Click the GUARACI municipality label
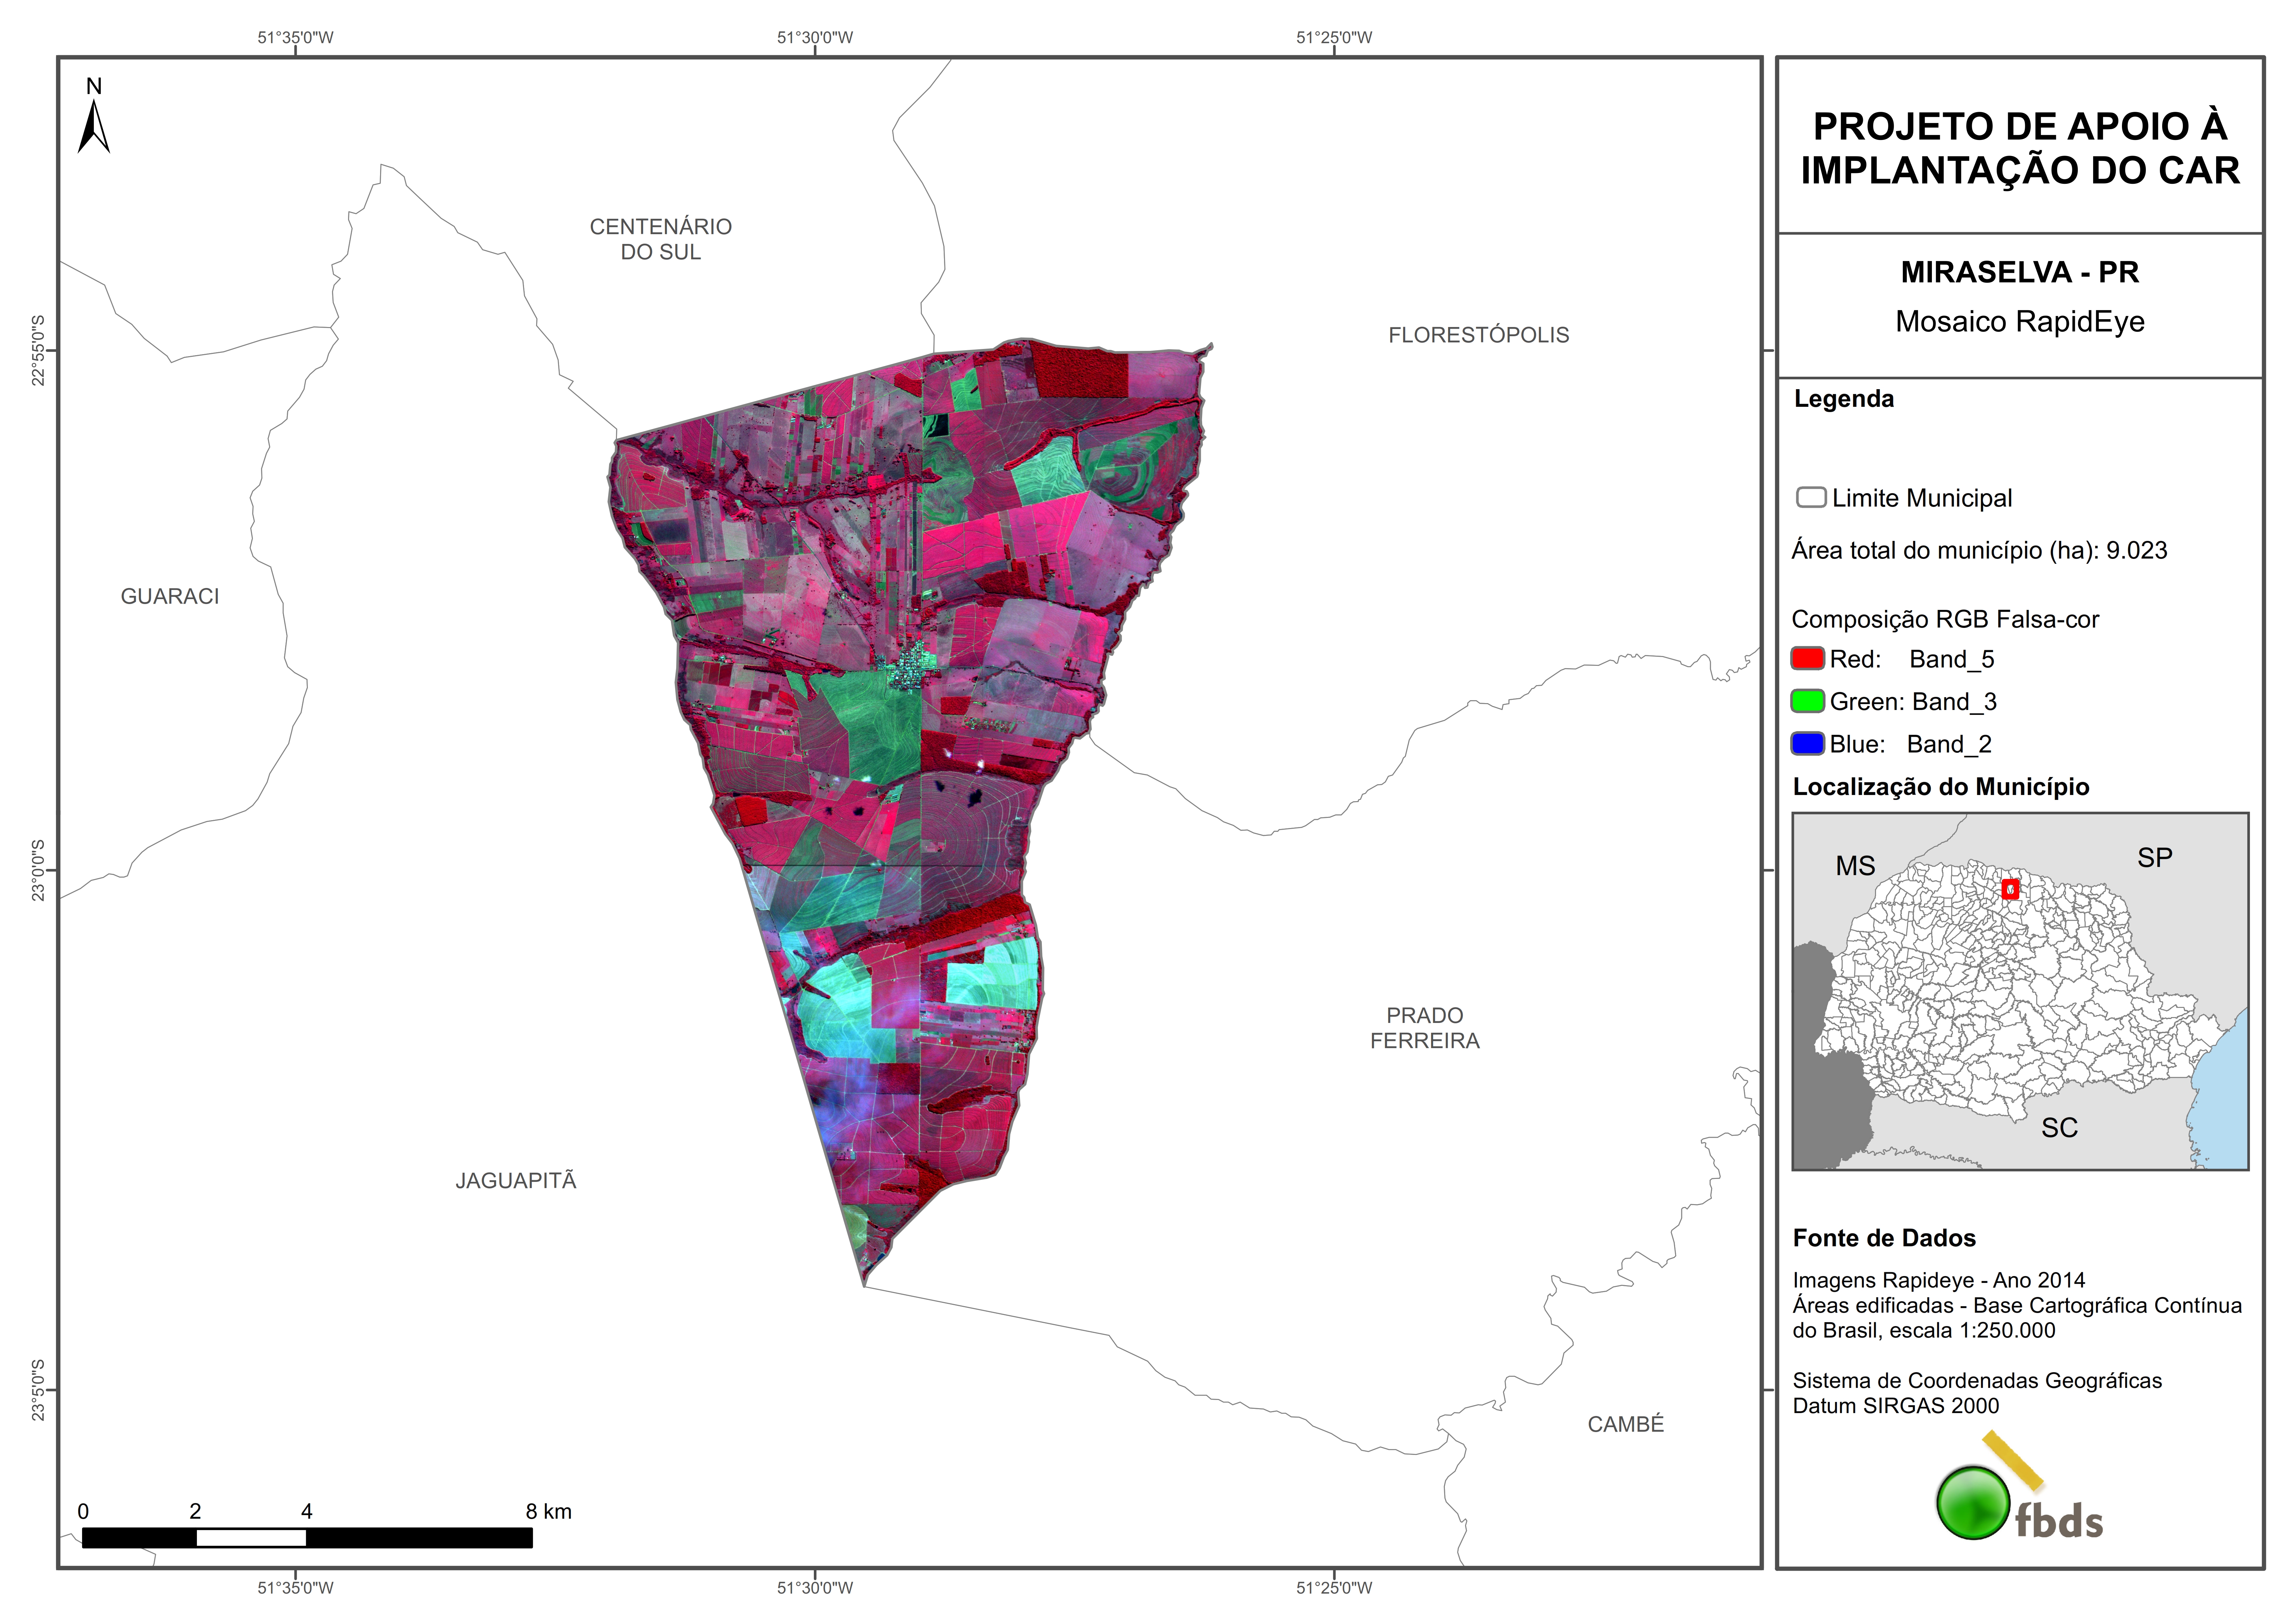 click(170, 596)
